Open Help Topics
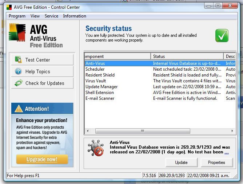 42,71
